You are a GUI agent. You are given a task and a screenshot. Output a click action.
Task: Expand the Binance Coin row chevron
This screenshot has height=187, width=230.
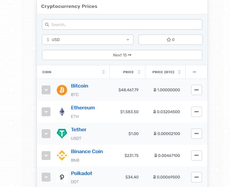46,156
